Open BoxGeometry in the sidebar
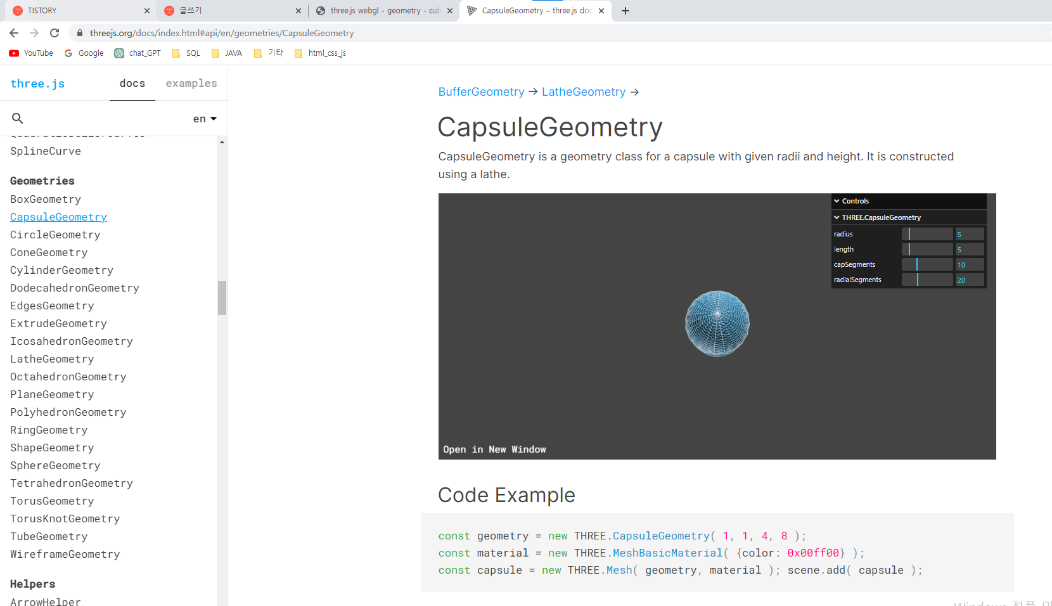This screenshot has height=606, width=1052. (46, 199)
